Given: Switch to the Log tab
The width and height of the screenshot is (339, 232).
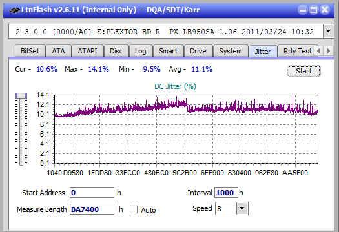Looking at the screenshot, I should tap(141, 51).
